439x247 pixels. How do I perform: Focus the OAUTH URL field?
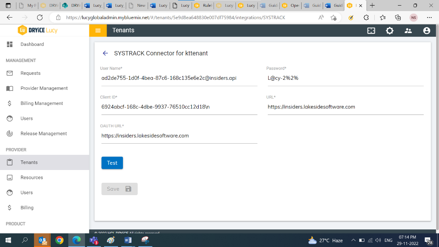179,136
